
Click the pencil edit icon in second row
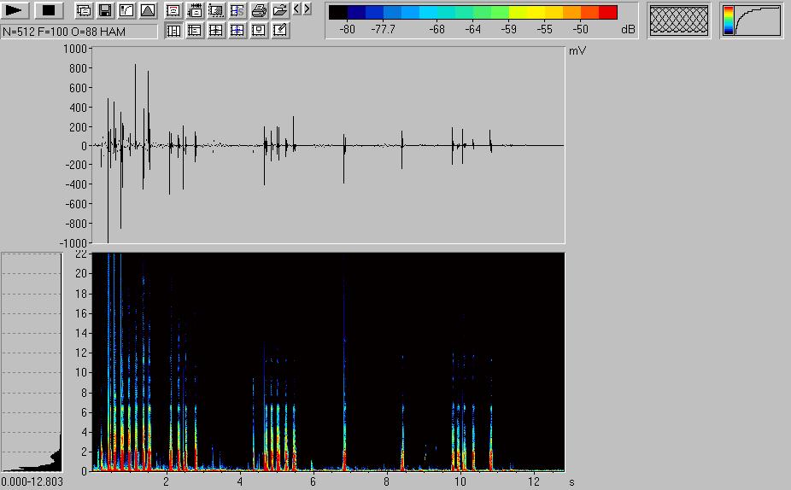[280, 31]
